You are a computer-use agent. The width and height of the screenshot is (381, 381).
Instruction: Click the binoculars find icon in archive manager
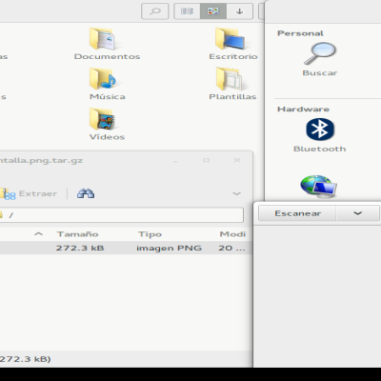86,193
